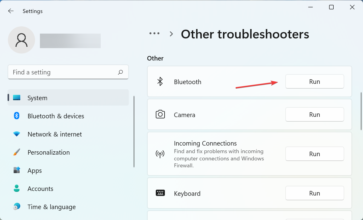Click the search magnifier icon
This screenshot has height=220, width=363.
tap(120, 72)
